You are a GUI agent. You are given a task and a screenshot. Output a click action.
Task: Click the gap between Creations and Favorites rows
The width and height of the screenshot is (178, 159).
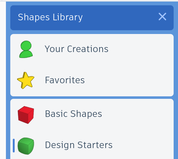point(92,65)
